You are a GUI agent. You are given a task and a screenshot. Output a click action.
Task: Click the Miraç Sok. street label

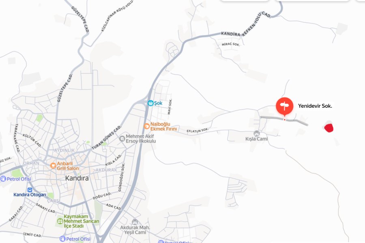tap(231, 44)
